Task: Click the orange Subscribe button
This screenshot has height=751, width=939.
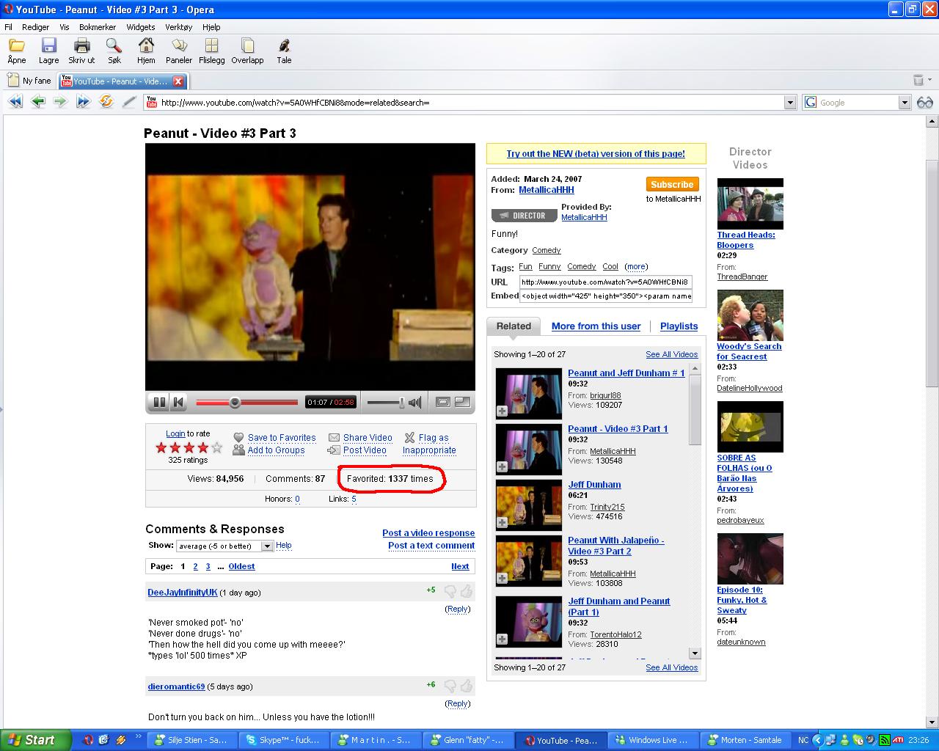Action: (672, 185)
